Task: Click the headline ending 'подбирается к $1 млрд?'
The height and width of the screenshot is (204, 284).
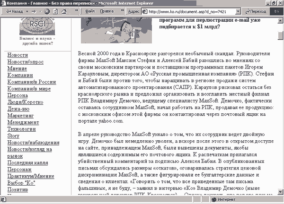Action: (x=210, y=23)
